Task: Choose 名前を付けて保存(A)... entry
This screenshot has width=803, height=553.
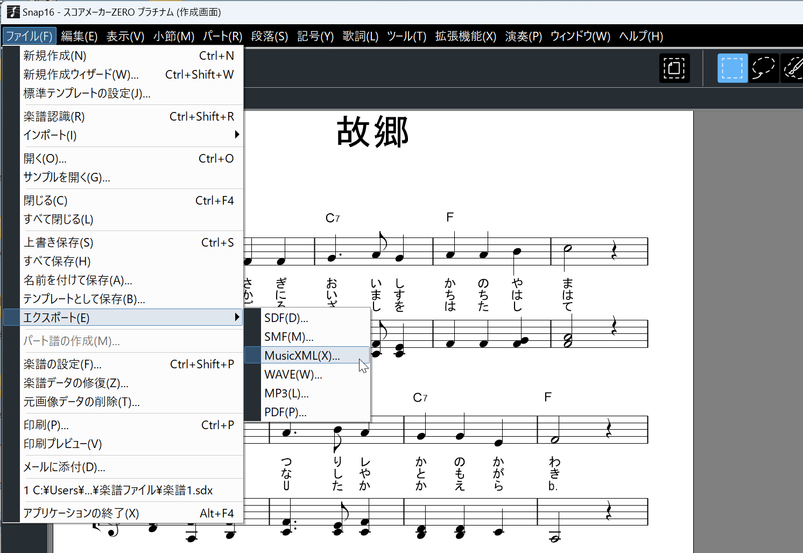Action: pyautogui.click(x=131, y=280)
